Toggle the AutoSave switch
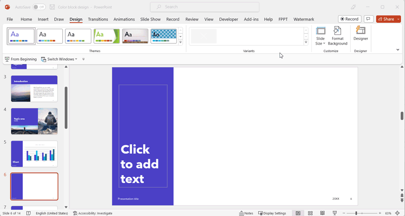This screenshot has height=216, width=405. pyautogui.click(x=38, y=7)
